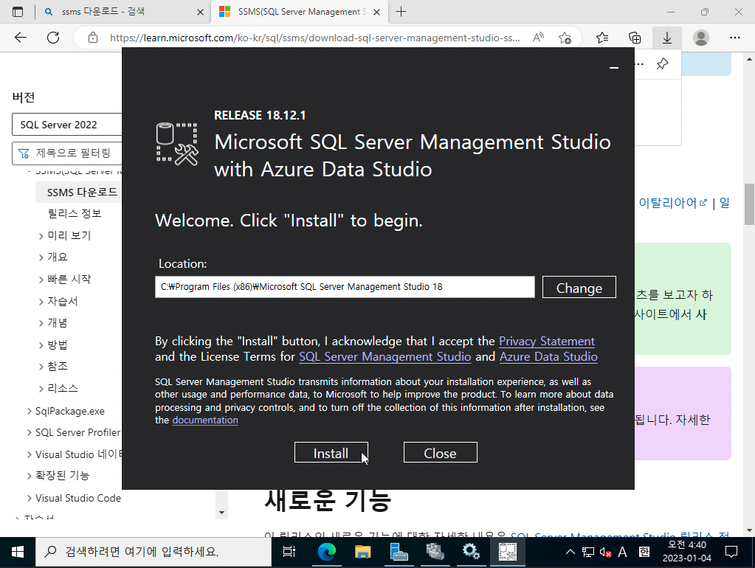Image resolution: width=755 pixels, height=568 pixels.
Task: Select 릴리스 정보 in the sidebar
Action: coord(75,213)
